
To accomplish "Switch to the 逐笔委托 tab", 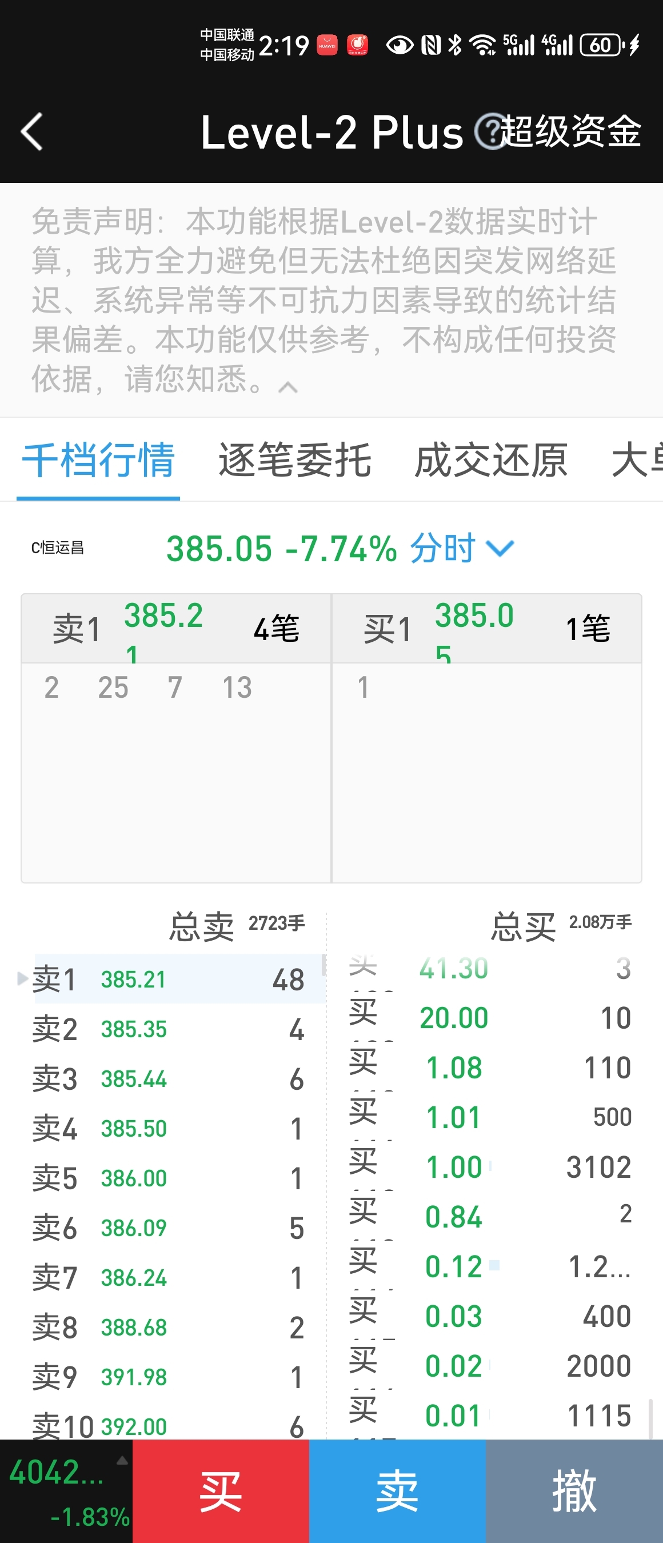I will pyautogui.click(x=295, y=460).
